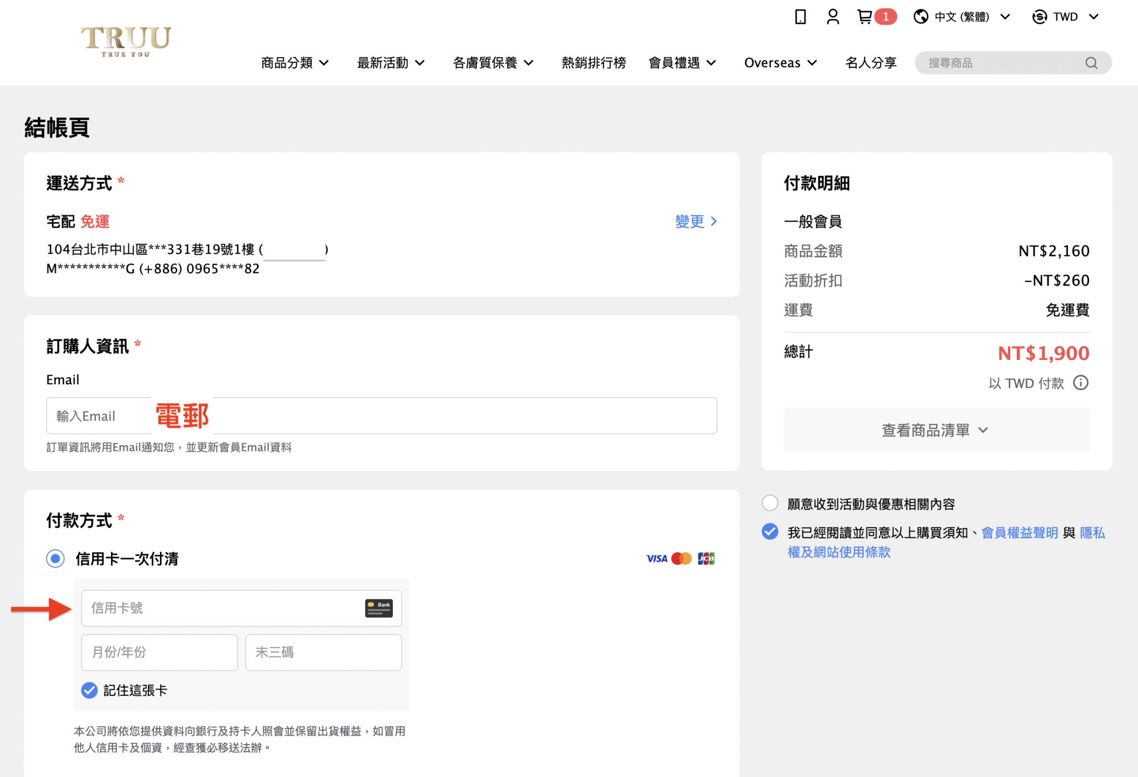Click the JCB payment icon
This screenshot has height=777, width=1138.
(706, 558)
